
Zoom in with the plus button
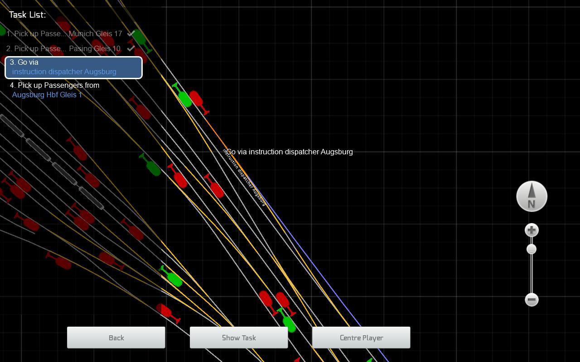click(532, 230)
